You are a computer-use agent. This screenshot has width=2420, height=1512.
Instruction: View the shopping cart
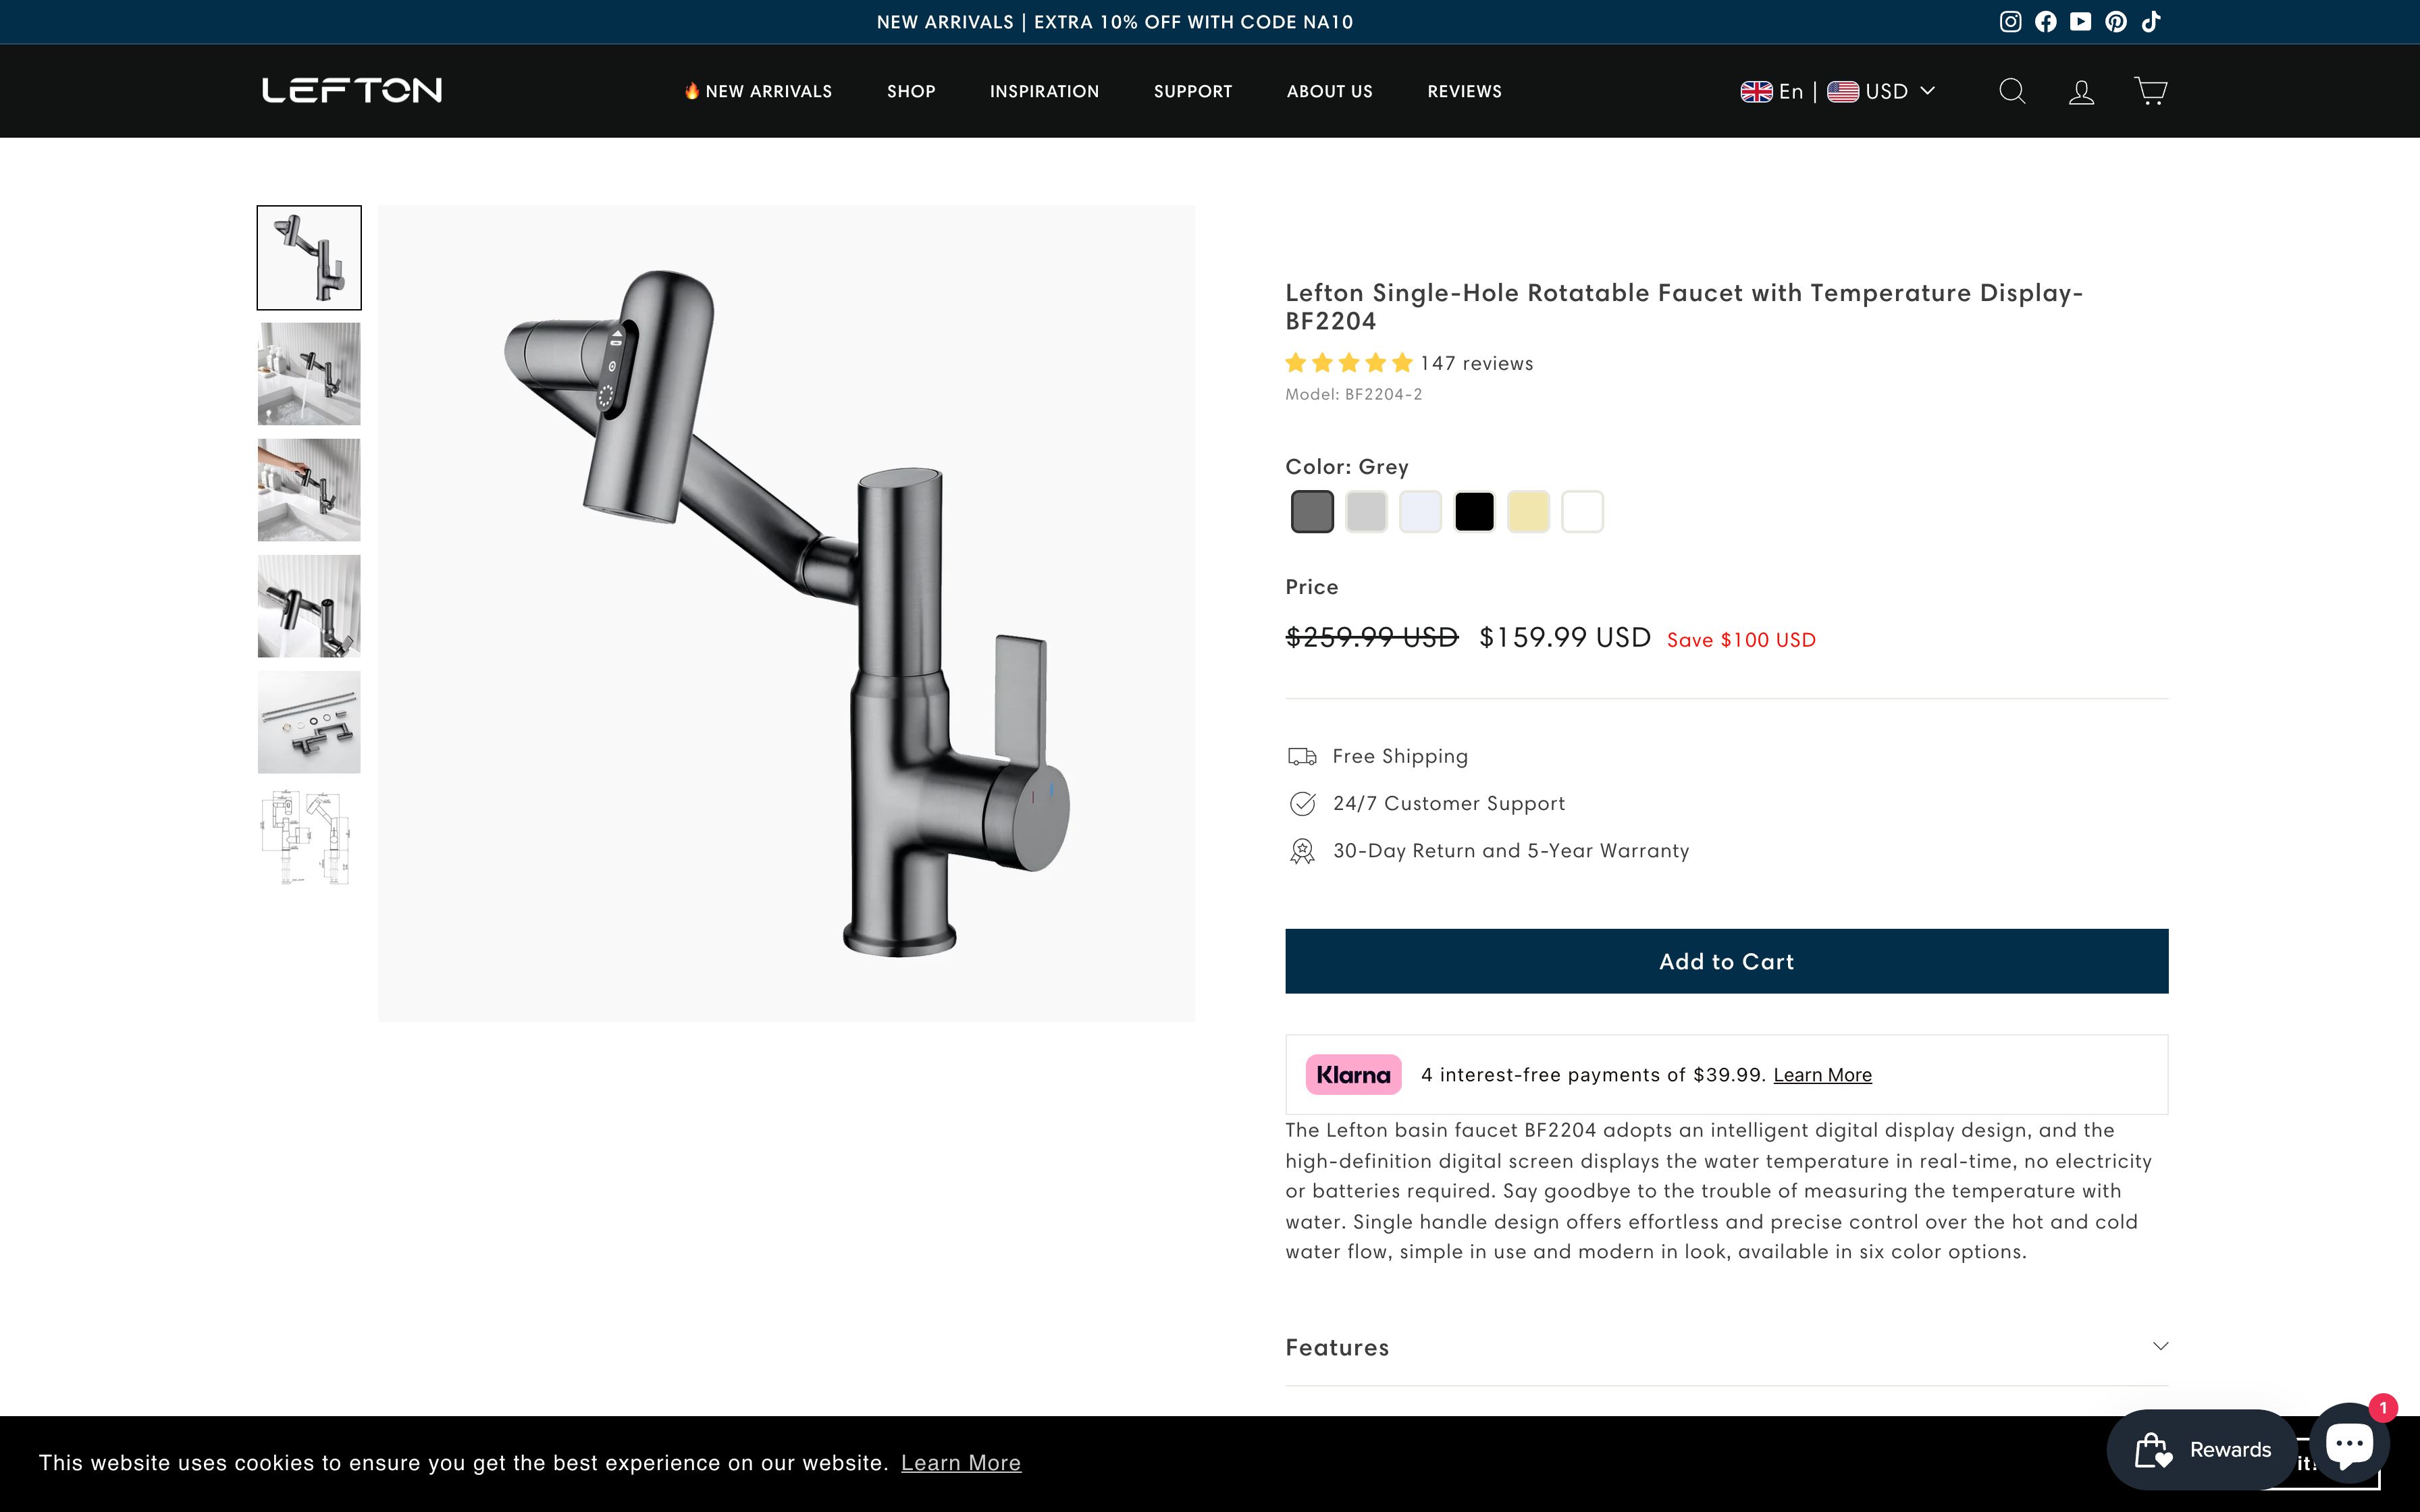(x=2149, y=91)
